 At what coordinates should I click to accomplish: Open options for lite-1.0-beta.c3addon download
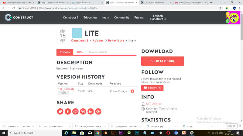pos(69,126)
